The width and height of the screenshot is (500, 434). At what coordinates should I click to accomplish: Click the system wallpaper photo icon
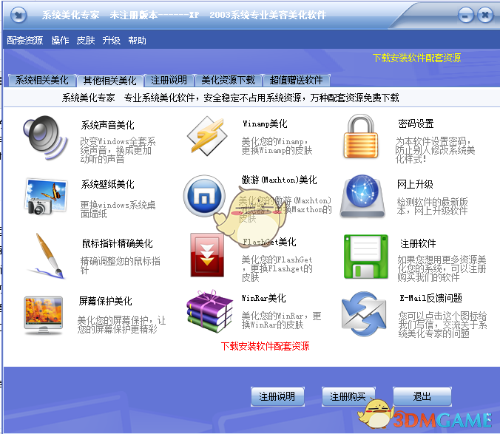(46, 196)
